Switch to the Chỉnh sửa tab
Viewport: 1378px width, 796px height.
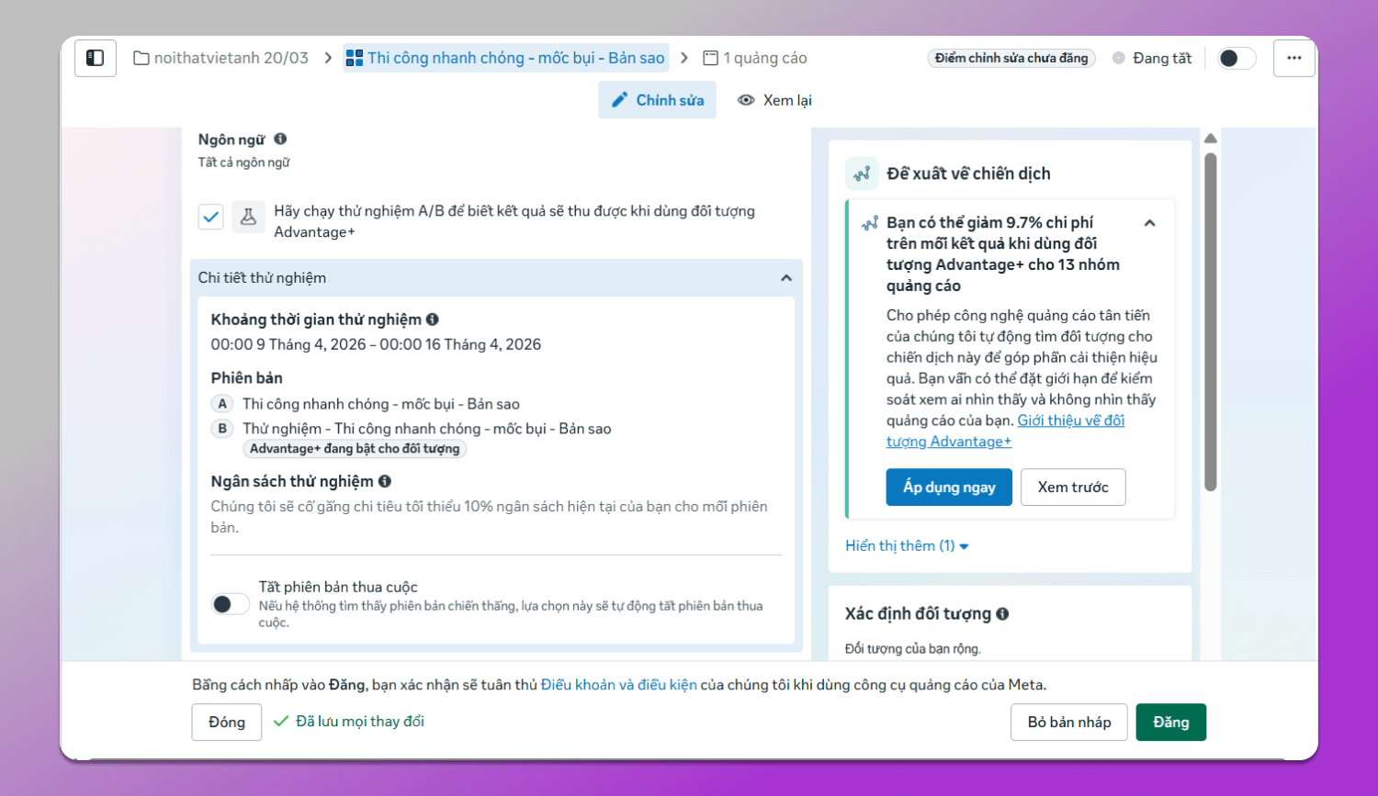point(658,100)
